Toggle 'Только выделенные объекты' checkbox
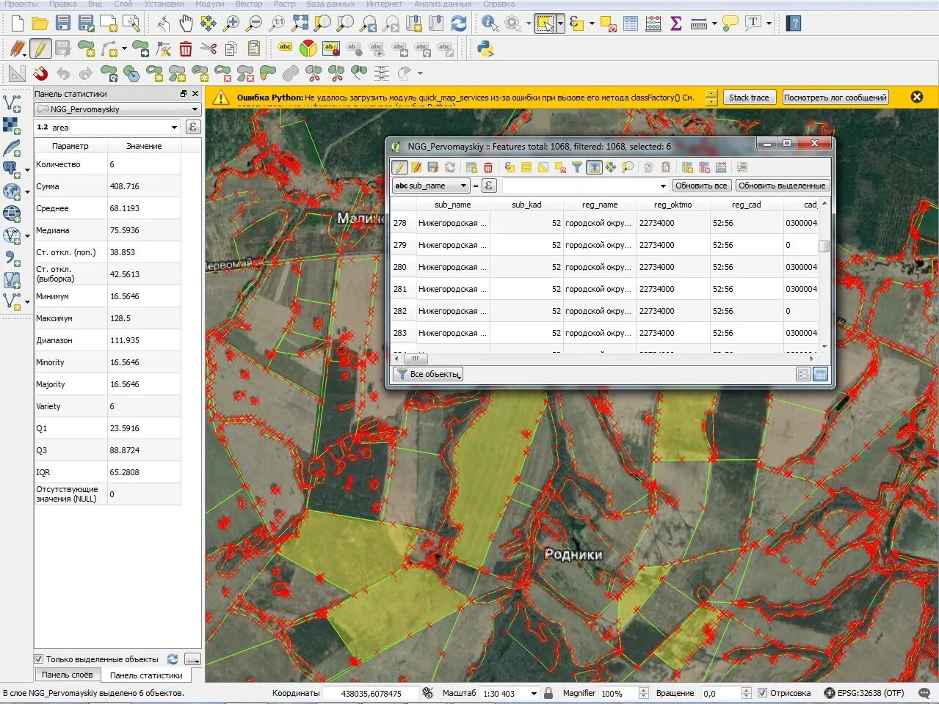This screenshot has height=704, width=939. 39,659
